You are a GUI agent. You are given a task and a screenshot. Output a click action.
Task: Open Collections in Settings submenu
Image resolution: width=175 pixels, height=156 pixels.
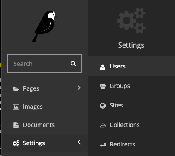point(131,125)
